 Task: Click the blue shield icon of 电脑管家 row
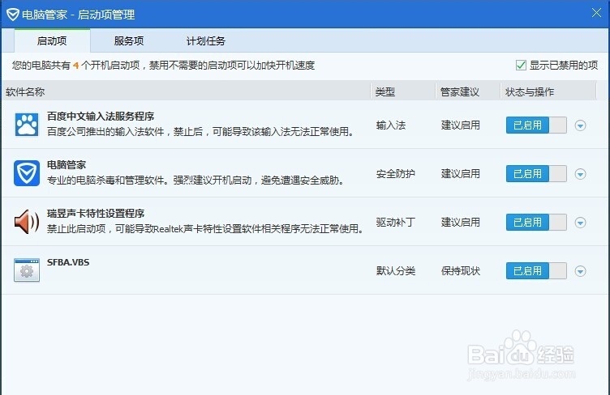pos(27,173)
